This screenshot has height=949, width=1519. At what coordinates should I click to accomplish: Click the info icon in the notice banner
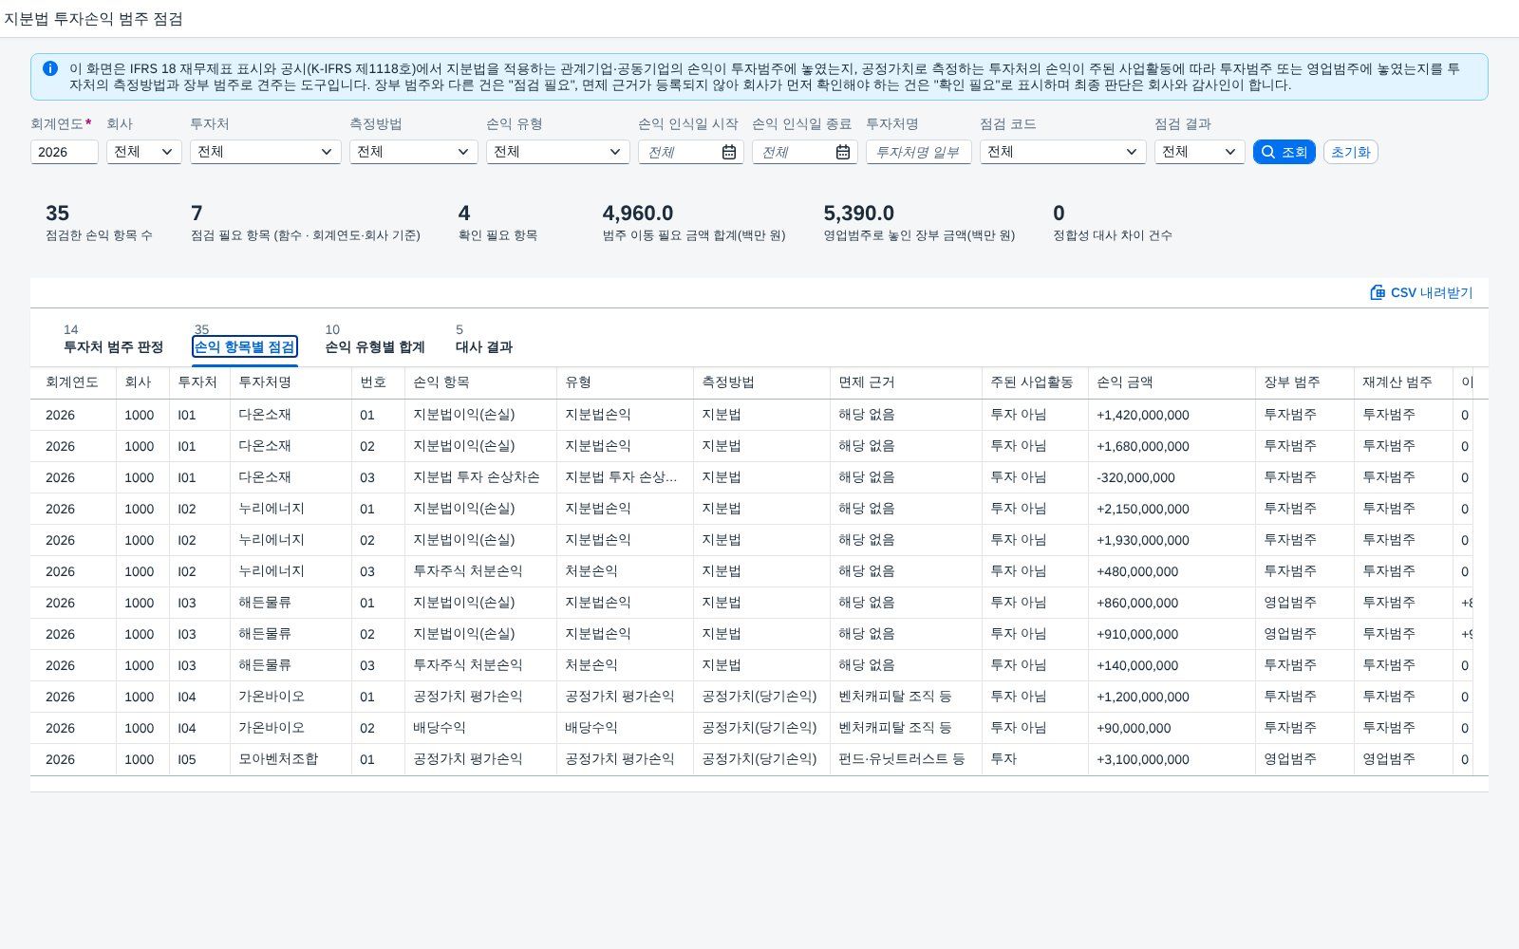(x=50, y=68)
